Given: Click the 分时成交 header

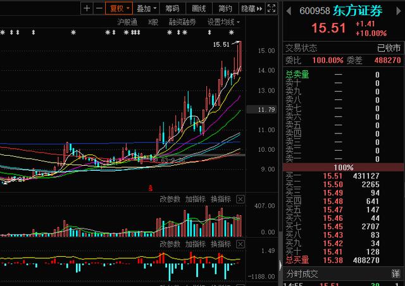Looking at the screenshot, I should (x=302, y=274).
